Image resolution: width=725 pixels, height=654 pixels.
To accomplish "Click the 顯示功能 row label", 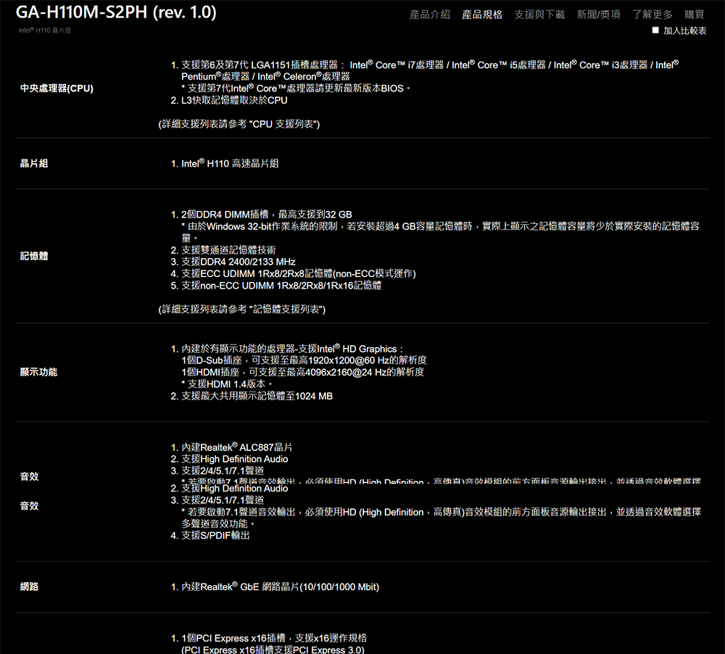I will point(38,373).
